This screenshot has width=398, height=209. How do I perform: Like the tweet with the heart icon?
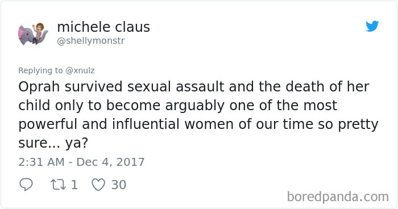coord(98,185)
